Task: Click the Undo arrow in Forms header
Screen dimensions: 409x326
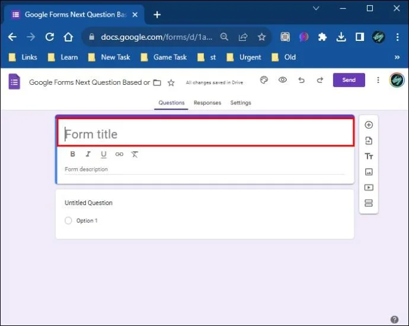Action: (301, 80)
